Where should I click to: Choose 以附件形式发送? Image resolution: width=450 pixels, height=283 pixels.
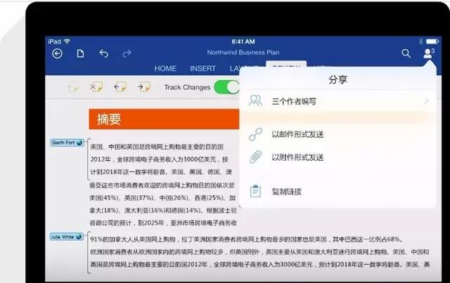pos(297,157)
